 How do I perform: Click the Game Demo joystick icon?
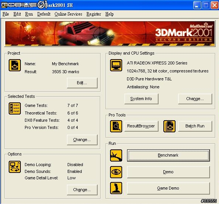click(x=116, y=188)
